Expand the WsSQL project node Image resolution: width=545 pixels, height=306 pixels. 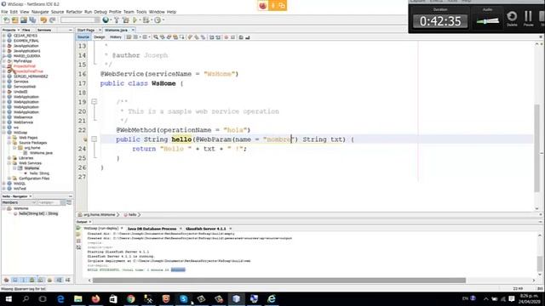[x=3, y=184]
